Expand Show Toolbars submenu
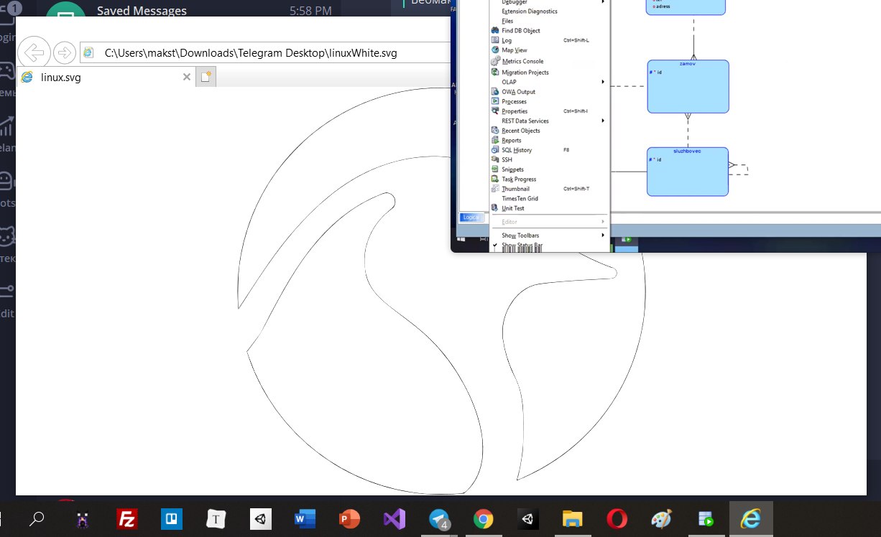This screenshot has width=881, height=537. click(549, 235)
